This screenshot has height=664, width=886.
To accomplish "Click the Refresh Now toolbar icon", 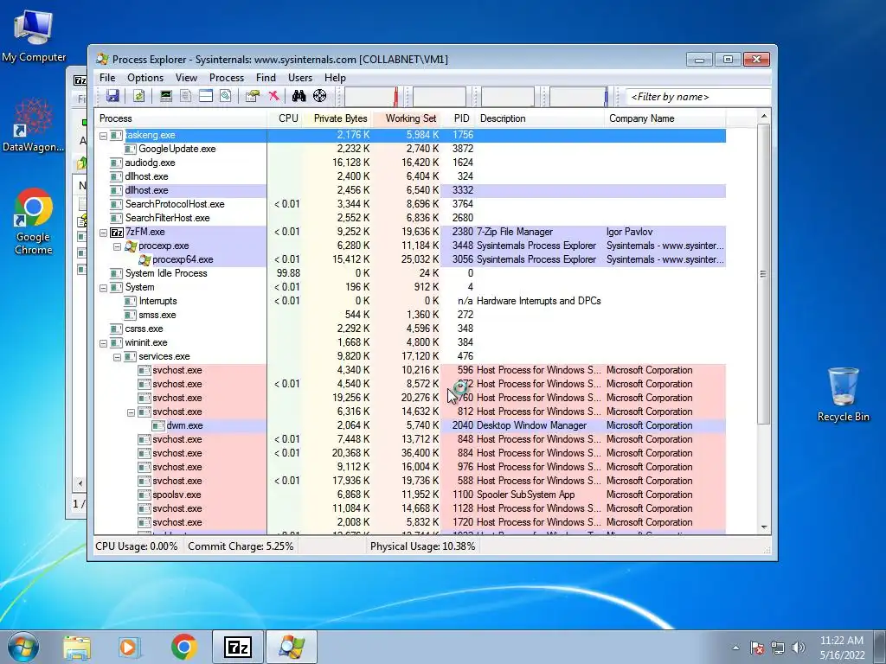I will [139, 96].
